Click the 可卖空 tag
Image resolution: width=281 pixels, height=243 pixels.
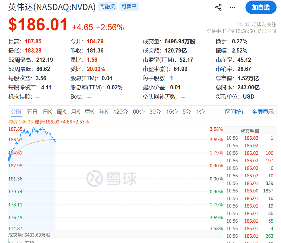tap(129, 7)
